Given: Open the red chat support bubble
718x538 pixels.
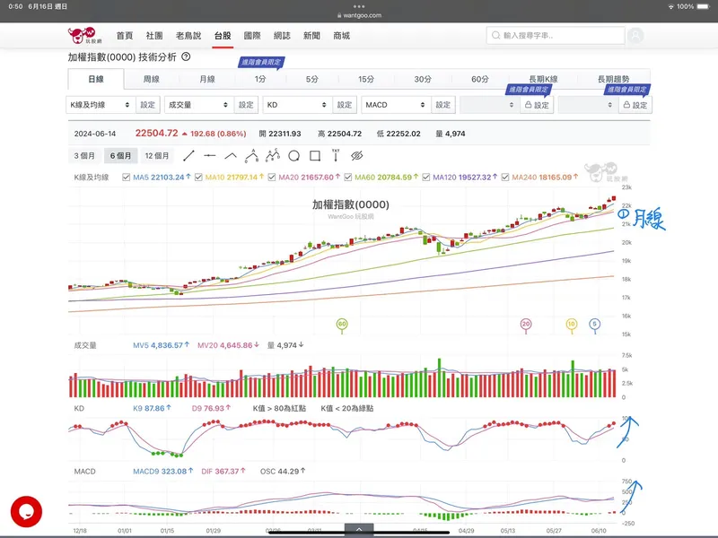Looking at the screenshot, I should [26, 511].
